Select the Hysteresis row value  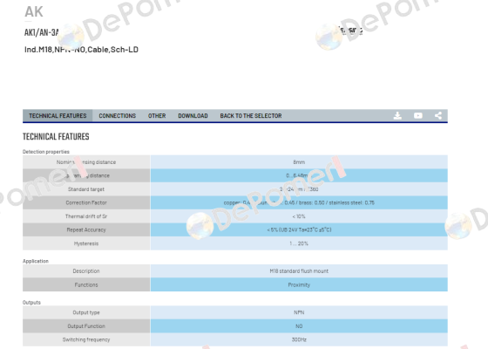299,243
